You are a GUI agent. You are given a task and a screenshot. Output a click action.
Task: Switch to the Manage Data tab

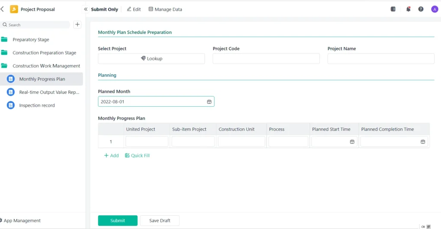(x=165, y=9)
